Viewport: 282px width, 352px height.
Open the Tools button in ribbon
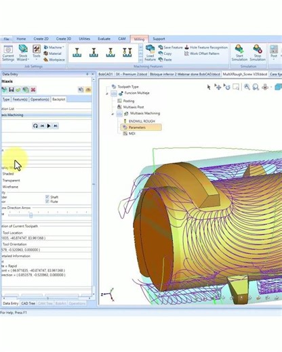37,52
